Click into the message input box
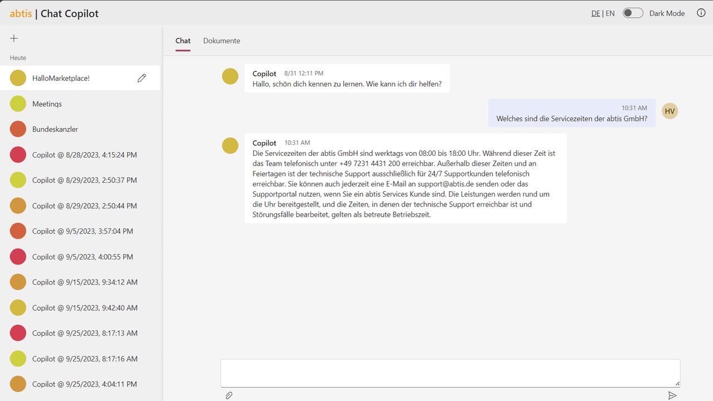Screen dimensions: 713x401 450,373
